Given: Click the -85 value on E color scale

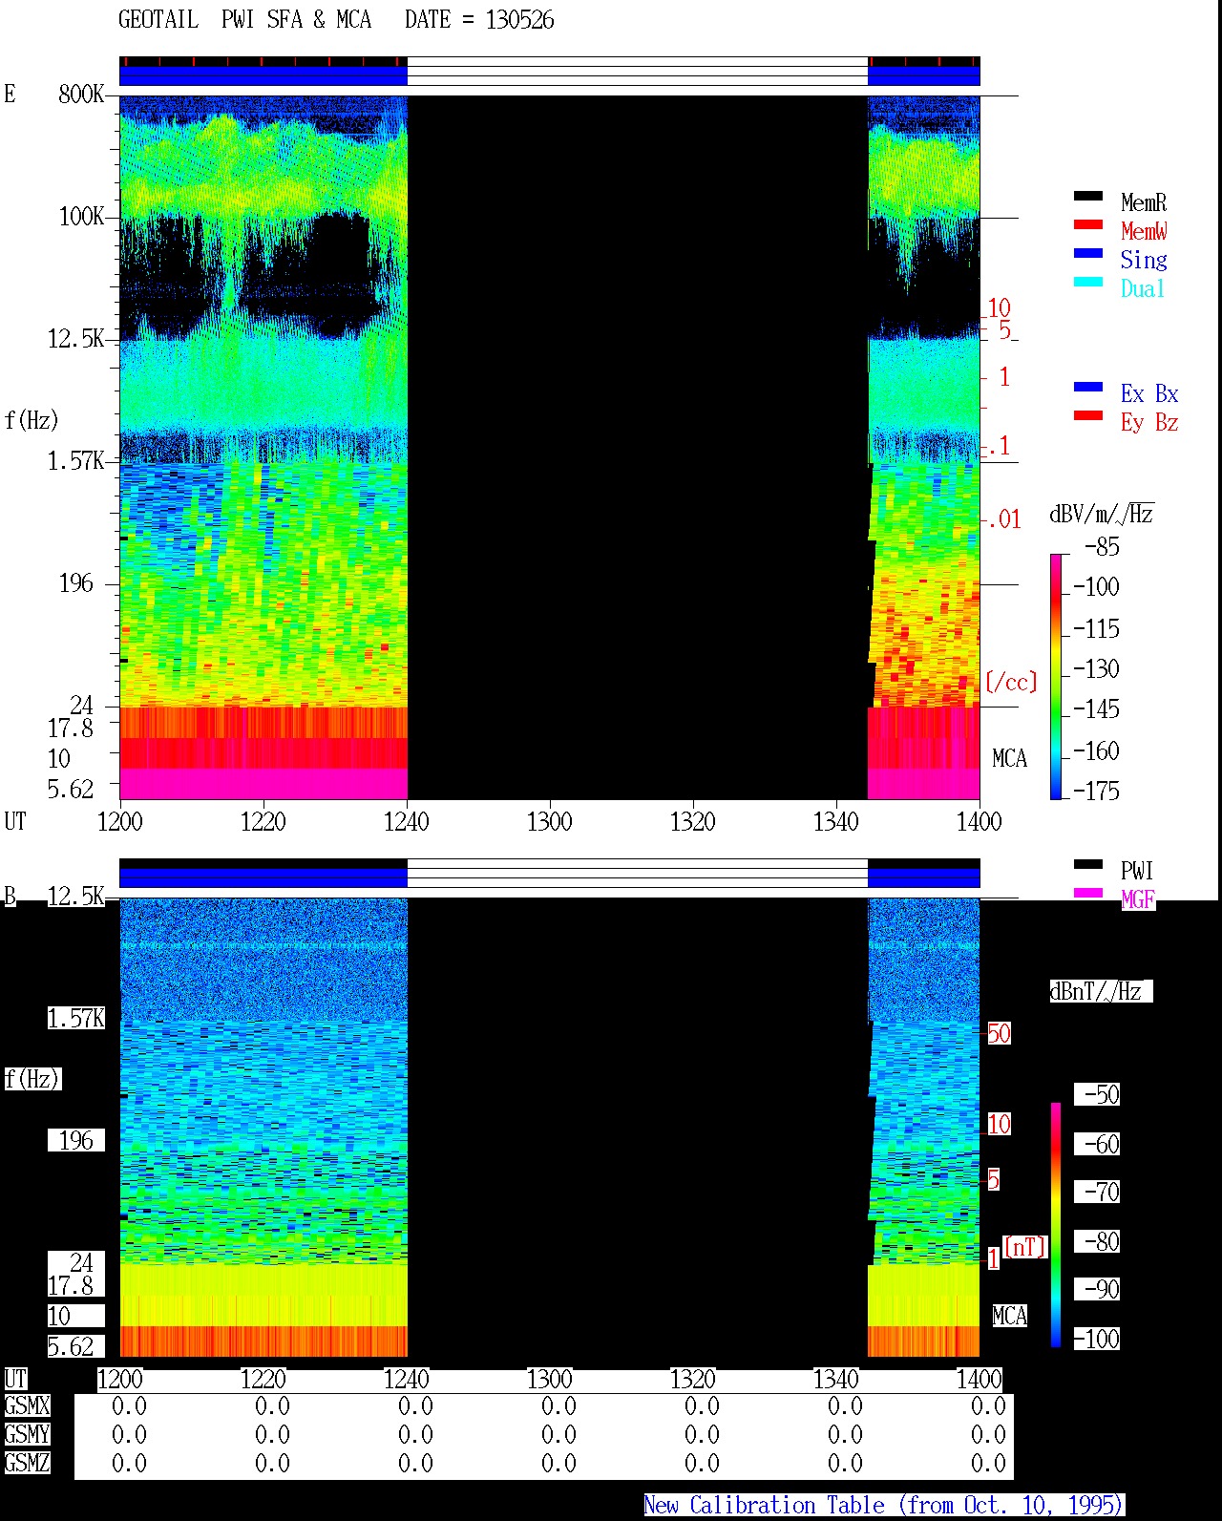Looking at the screenshot, I should (x=1102, y=547).
